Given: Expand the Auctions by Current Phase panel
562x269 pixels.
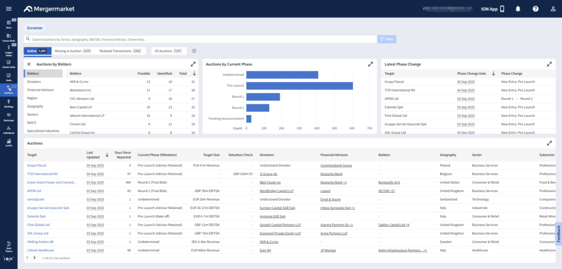Looking at the screenshot, I should (x=370, y=64).
